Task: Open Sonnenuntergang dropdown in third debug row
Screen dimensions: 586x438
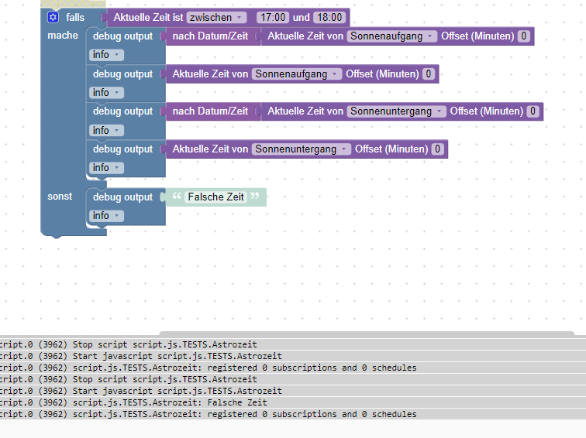Action: tap(397, 111)
